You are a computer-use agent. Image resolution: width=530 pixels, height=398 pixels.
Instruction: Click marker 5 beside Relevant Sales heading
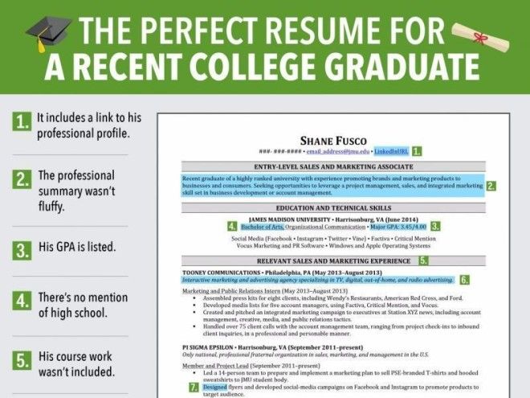coord(423,261)
